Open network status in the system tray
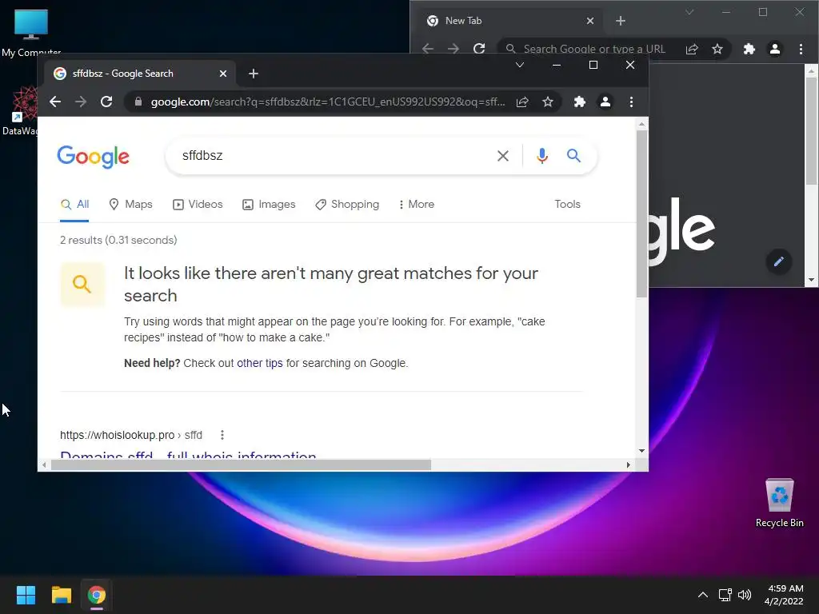The width and height of the screenshot is (819, 614). (x=725, y=595)
